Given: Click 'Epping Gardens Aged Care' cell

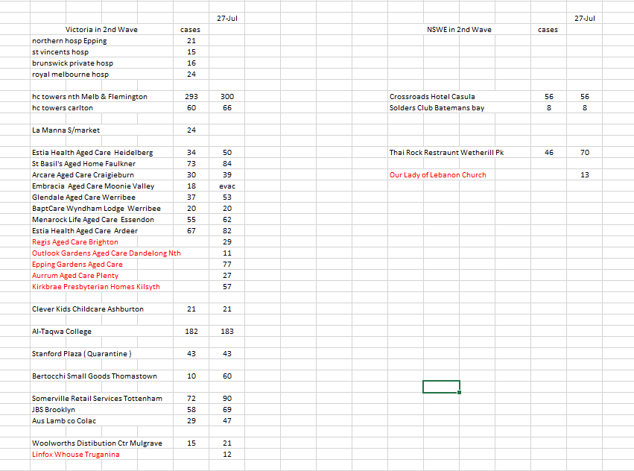Looking at the screenshot, I should [x=77, y=265].
